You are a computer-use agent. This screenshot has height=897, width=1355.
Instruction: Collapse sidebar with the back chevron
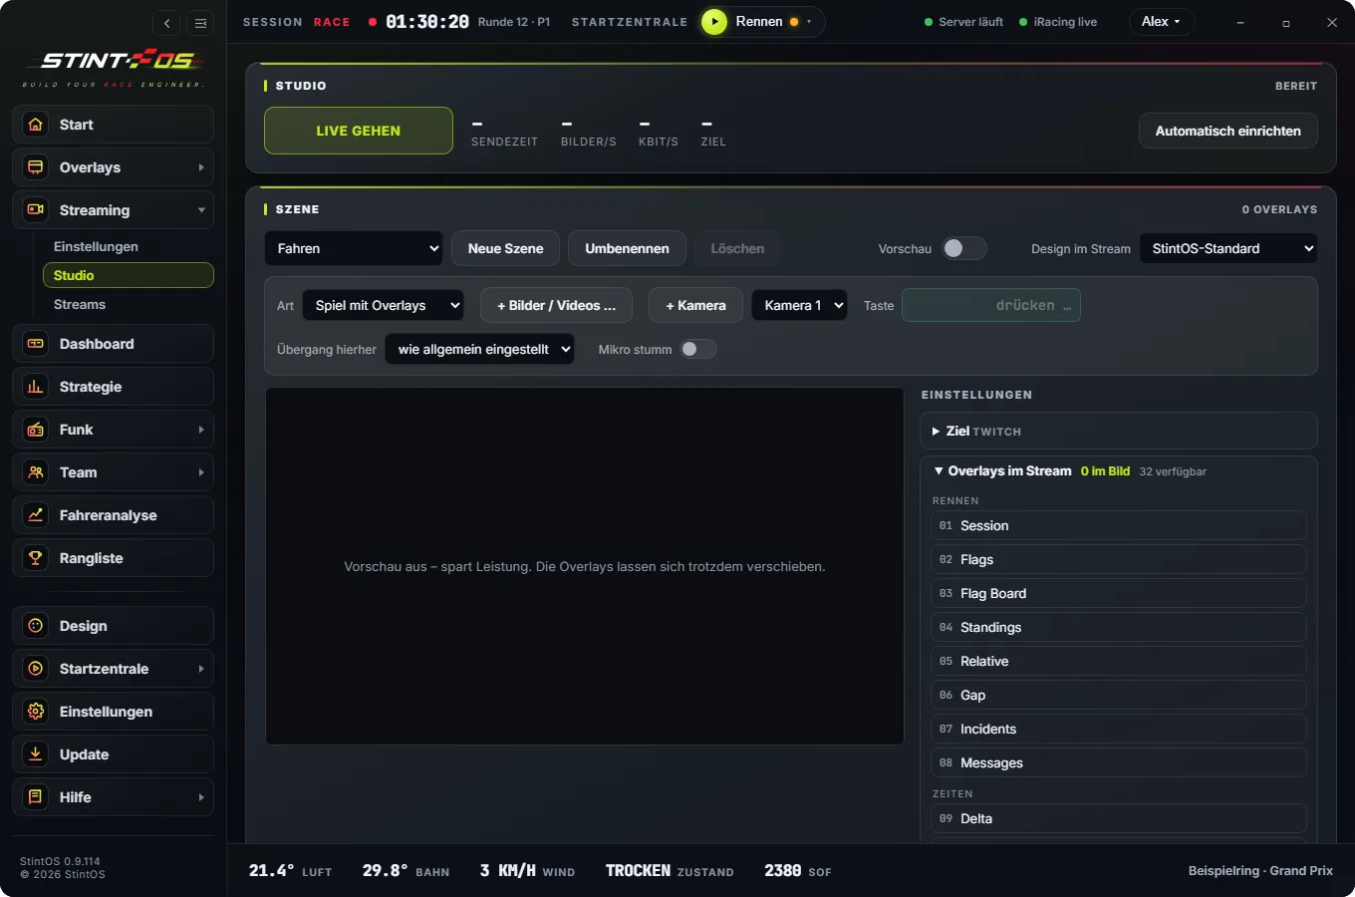pos(167,23)
